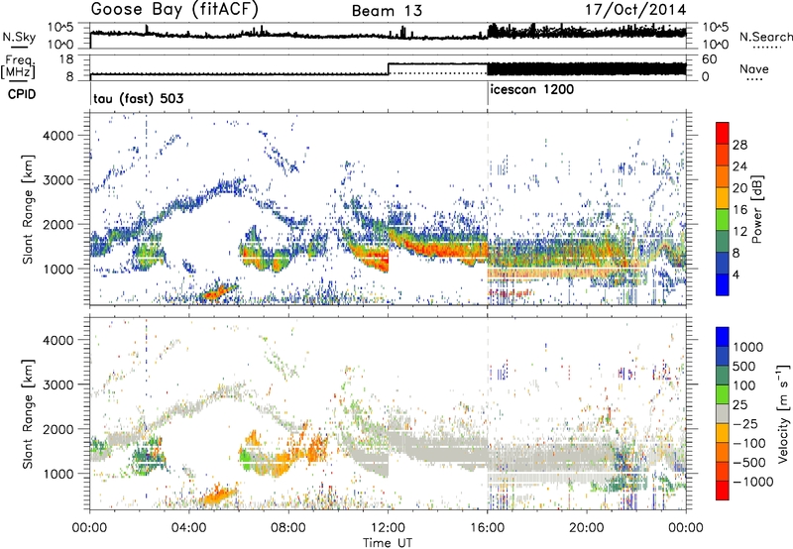Image resolution: width=793 pixels, height=549 pixels.
Task: Click the '500' tick on Velocity scale
Action: pos(744,366)
